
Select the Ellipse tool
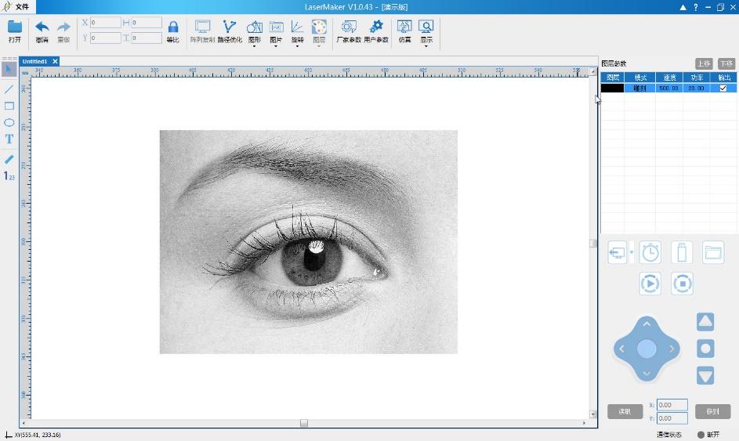click(9, 122)
